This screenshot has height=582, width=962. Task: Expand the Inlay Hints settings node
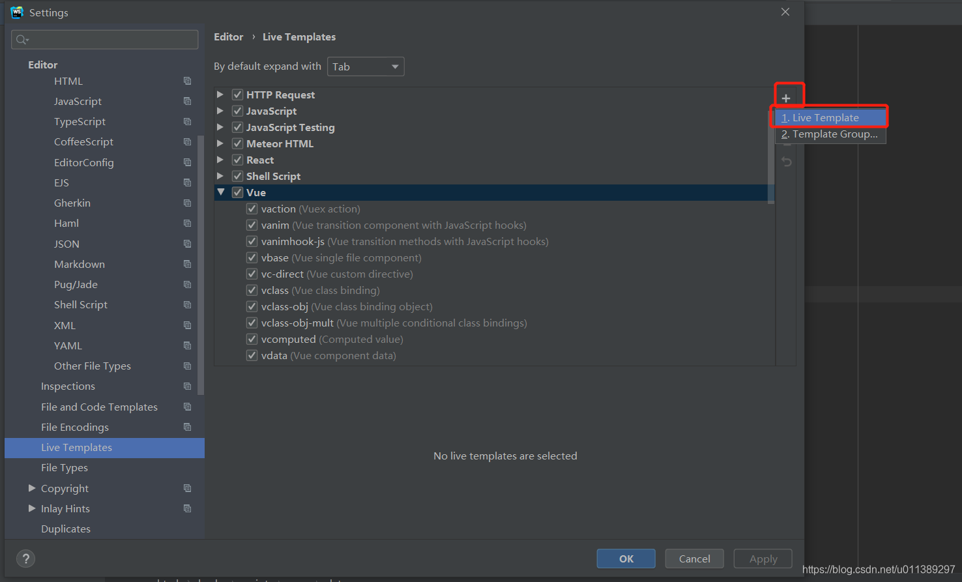coord(32,508)
